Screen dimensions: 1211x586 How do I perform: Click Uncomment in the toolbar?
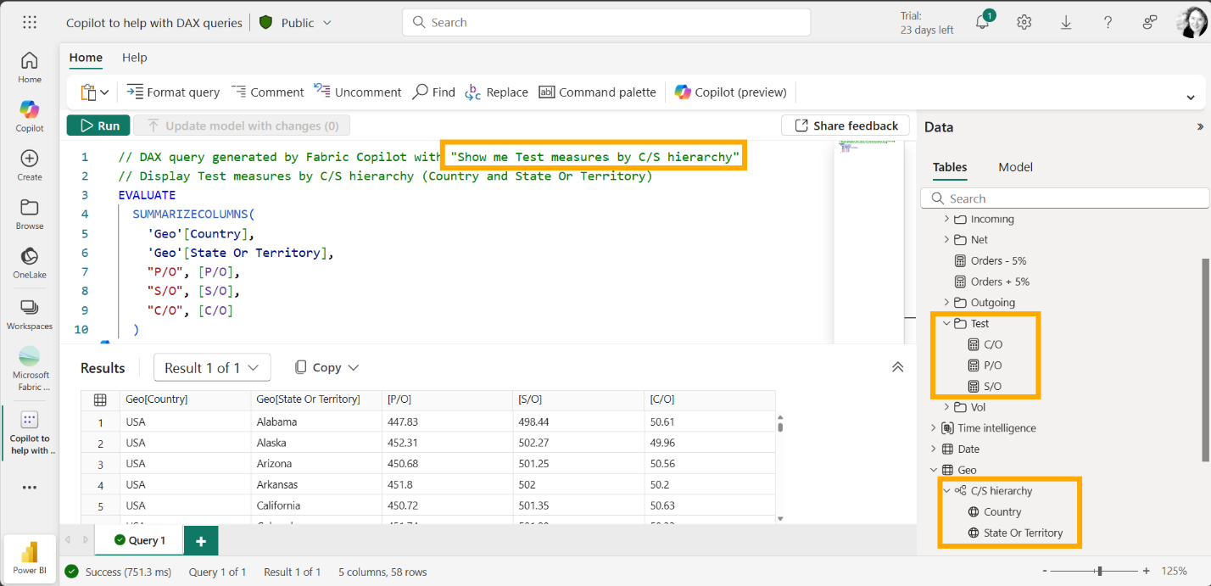[x=357, y=92]
